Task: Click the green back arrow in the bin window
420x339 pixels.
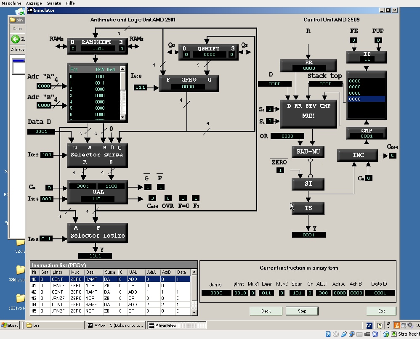Action: (x=16, y=39)
